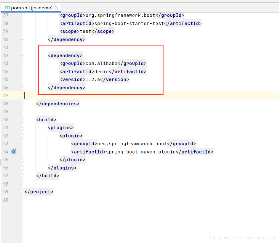Viewport: 279px width, 243px height.
Task: Click the </plugins> tag on line 56
Action: [62, 168]
